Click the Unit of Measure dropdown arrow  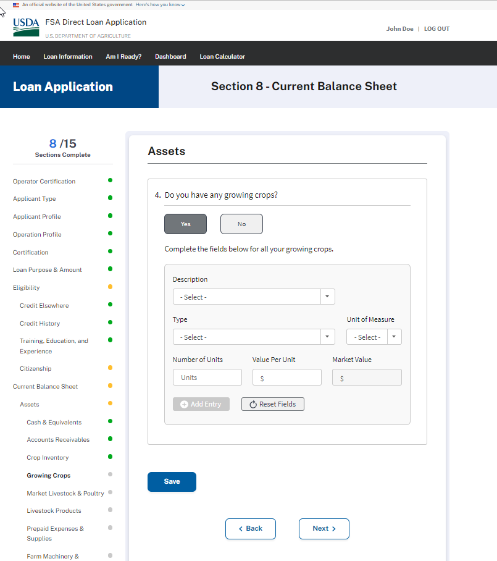[x=394, y=337]
